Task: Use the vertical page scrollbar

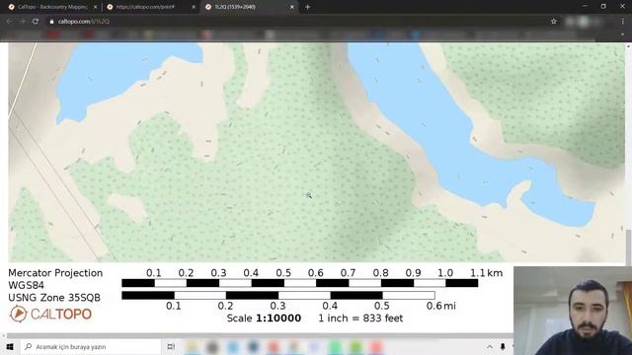Action: pos(628,248)
